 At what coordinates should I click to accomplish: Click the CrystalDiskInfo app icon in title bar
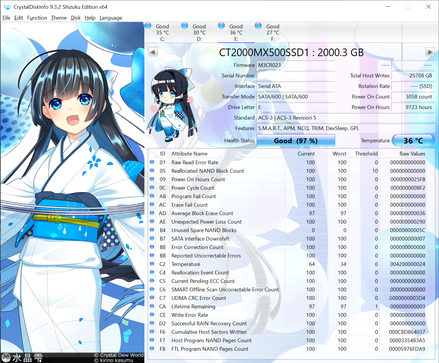[7, 7]
